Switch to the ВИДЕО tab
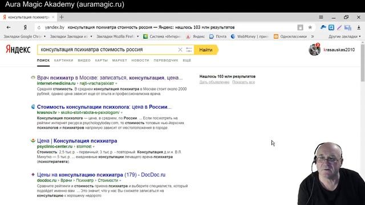 click(x=84, y=60)
